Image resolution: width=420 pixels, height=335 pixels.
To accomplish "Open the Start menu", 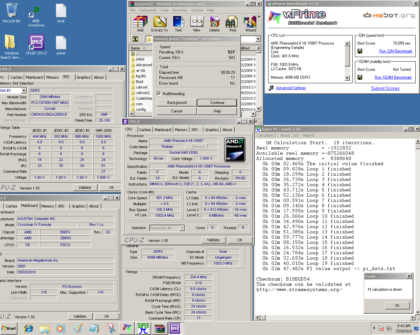I will coord(9,328).
